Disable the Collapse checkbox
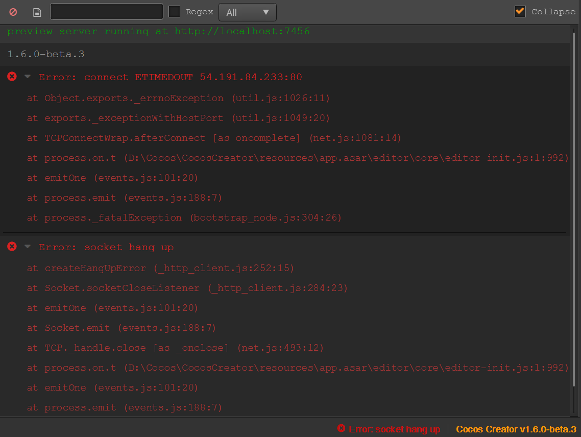 [x=520, y=11]
